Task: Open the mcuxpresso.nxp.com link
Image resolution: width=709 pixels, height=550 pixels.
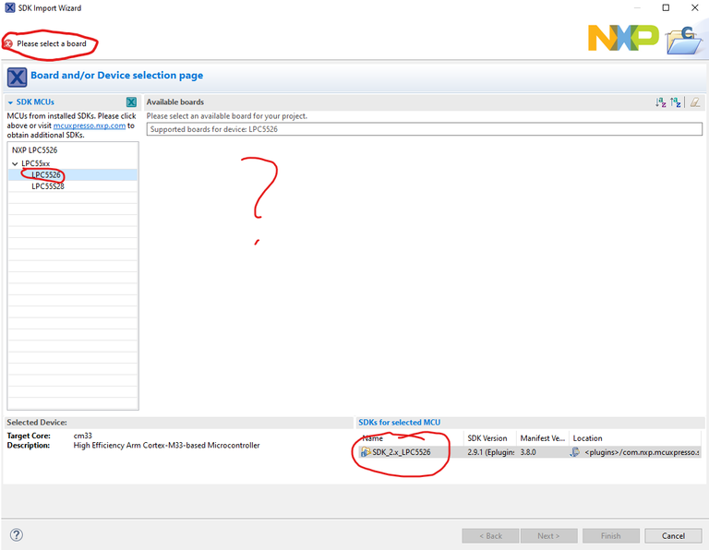Action: pos(90,126)
